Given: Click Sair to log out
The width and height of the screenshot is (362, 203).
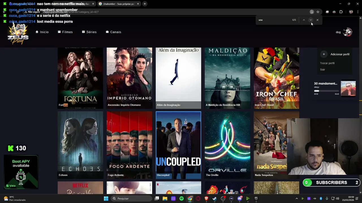Looking at the screenshot, I should (x=322, y=70).
